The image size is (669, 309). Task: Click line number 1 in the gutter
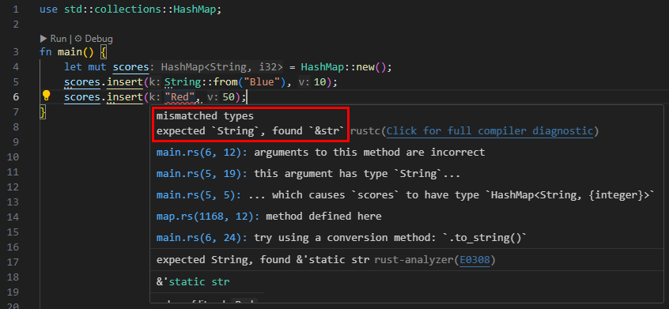pyautogui.click(x=15, y=9)
